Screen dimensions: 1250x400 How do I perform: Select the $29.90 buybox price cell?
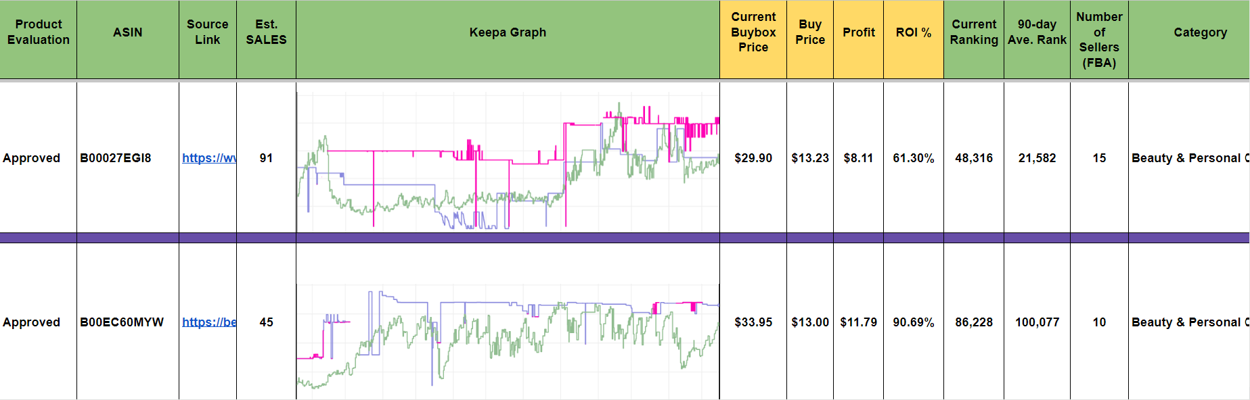(753, 158)
